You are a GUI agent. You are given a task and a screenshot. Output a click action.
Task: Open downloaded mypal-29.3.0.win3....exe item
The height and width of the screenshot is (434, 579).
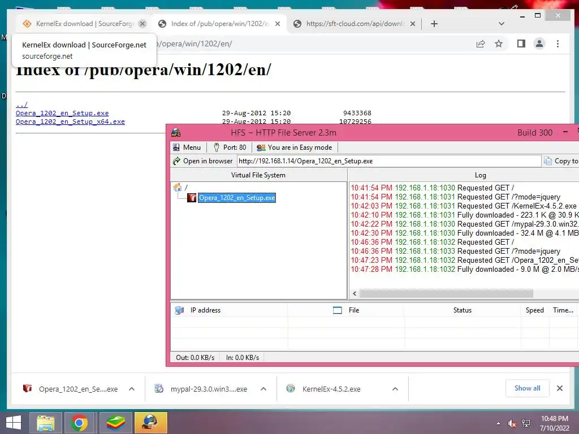201,389
